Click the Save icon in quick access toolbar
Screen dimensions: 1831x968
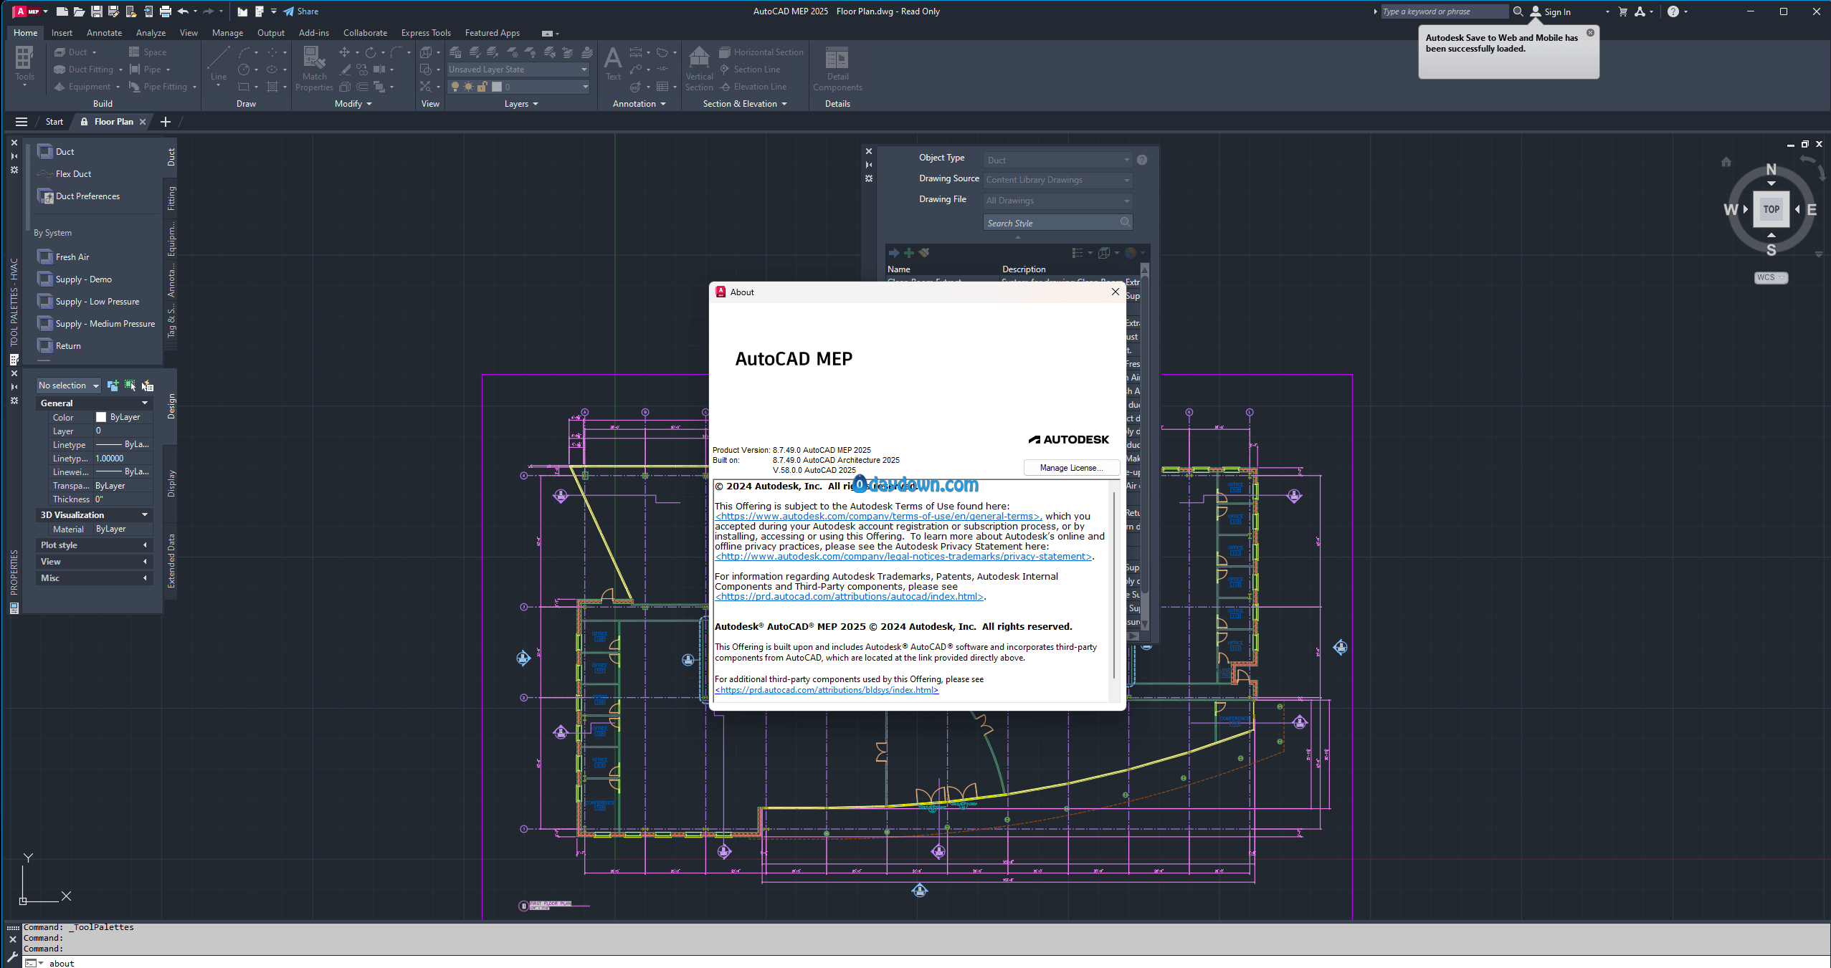point(96,11)
